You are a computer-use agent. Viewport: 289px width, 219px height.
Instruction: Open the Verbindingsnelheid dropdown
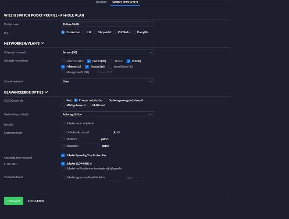[107, 114]
